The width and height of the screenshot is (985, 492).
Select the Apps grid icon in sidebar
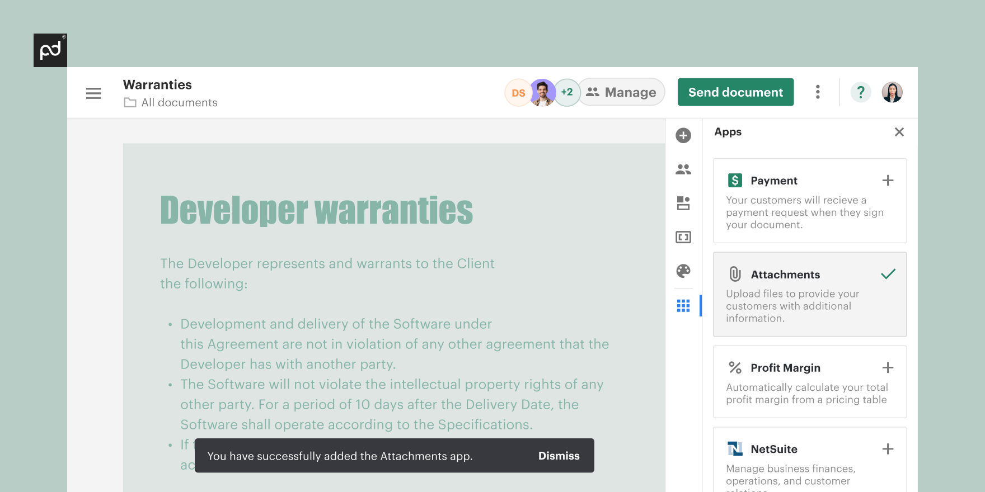683,306
